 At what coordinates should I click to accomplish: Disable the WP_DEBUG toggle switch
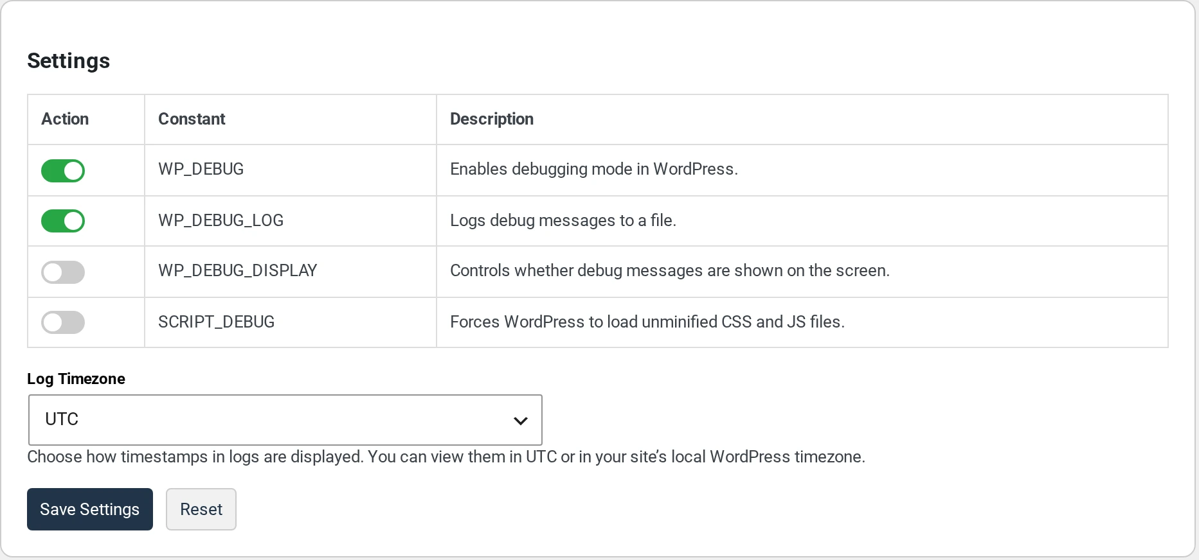(x=63, y=171)
